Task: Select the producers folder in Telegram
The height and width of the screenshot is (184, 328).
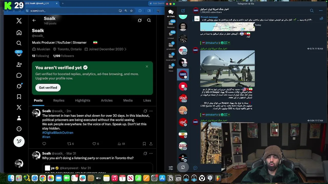Action: (171, 46)
